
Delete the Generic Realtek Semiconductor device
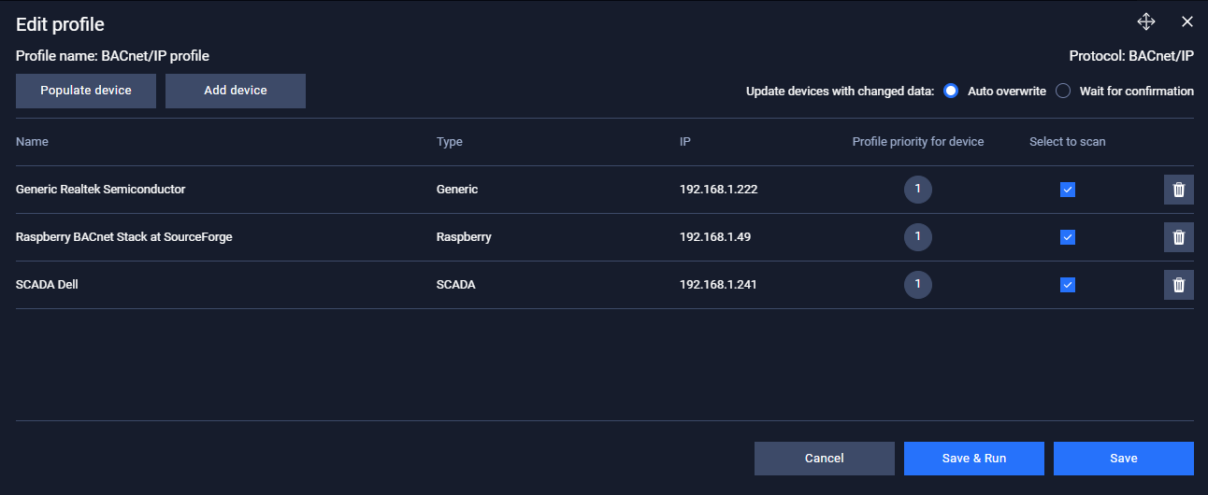pyautogui.click(x=1178, y=190)
